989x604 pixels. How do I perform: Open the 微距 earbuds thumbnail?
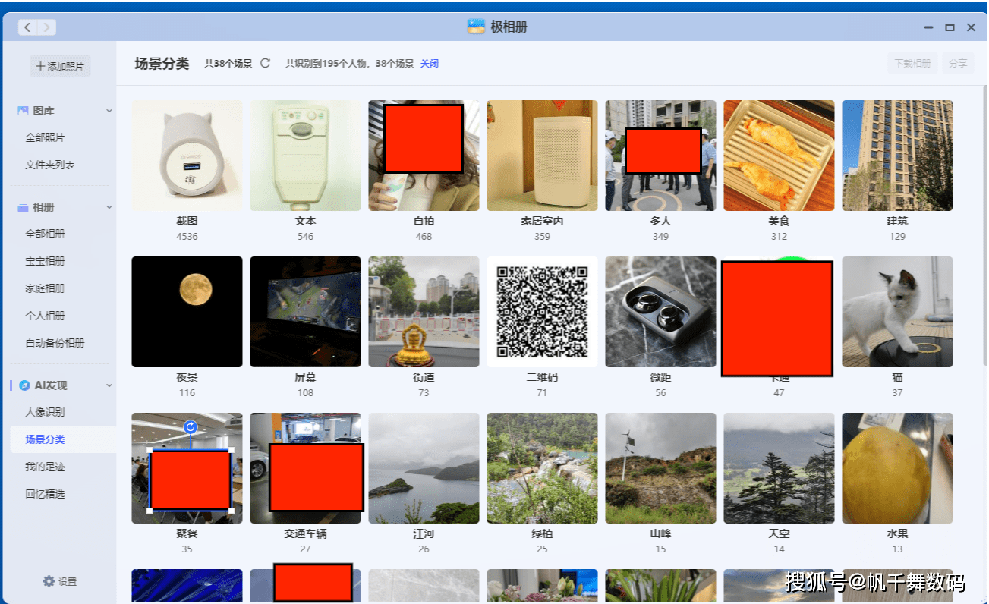[660, 312]
